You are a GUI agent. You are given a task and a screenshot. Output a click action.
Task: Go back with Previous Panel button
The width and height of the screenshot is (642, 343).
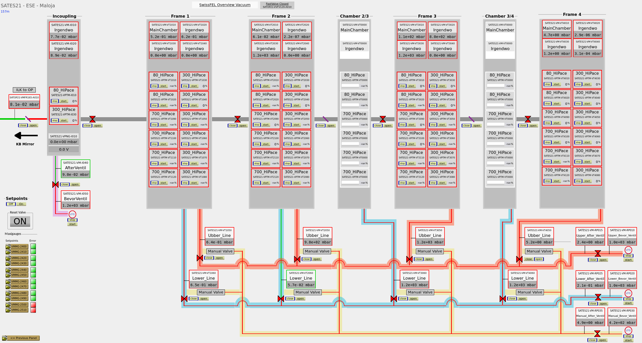click(21, 338)
